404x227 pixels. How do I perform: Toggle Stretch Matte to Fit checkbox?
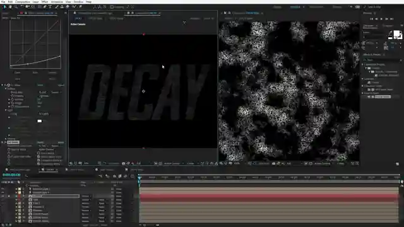(39, 156)
